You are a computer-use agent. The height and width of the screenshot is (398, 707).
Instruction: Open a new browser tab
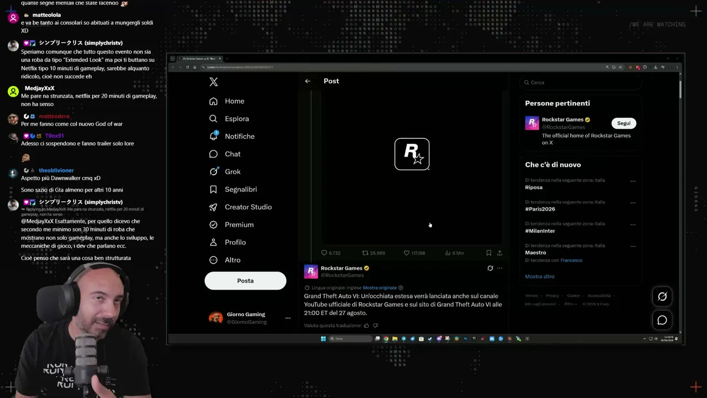(226, 59)
